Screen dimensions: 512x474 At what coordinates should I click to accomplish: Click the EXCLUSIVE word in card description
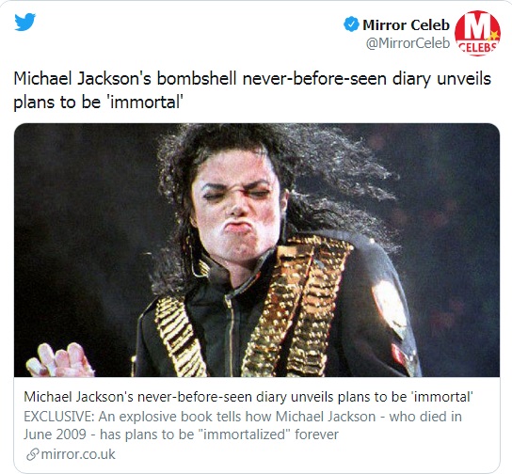(58, 417)
